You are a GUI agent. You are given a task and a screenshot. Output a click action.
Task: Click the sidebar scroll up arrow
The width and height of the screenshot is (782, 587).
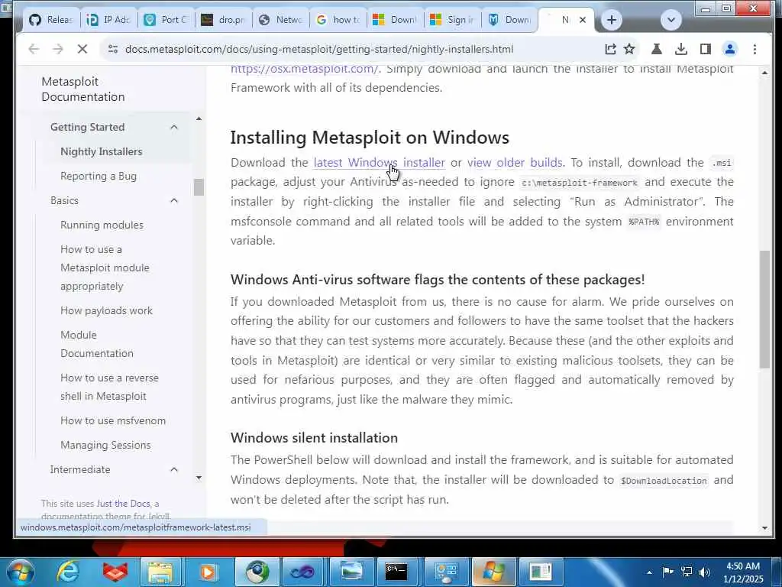199,118
